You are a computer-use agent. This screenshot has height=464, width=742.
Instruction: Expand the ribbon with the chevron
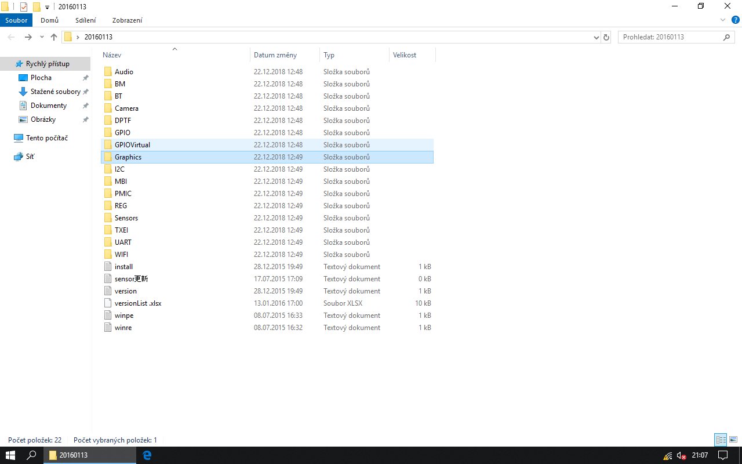(x=723, y=20)
